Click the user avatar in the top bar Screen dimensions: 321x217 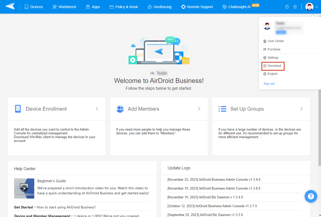point(309,7)
